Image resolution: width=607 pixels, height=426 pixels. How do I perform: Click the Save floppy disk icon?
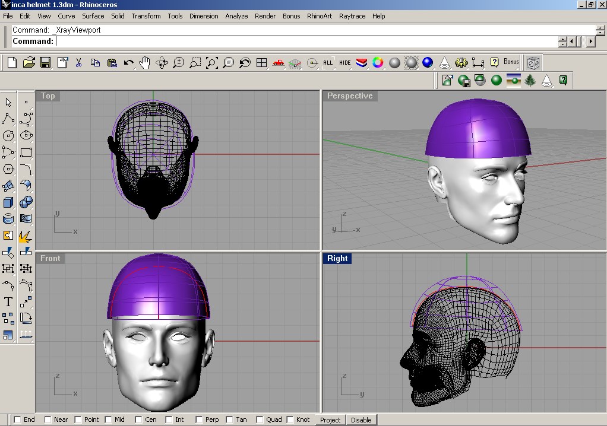click(x=45, y=62)
